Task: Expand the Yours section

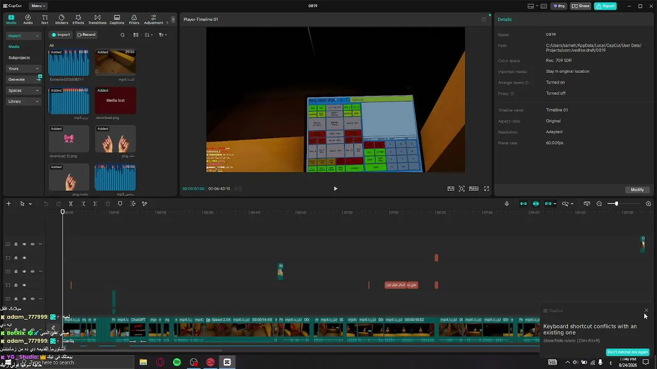Action: [24, 69]
